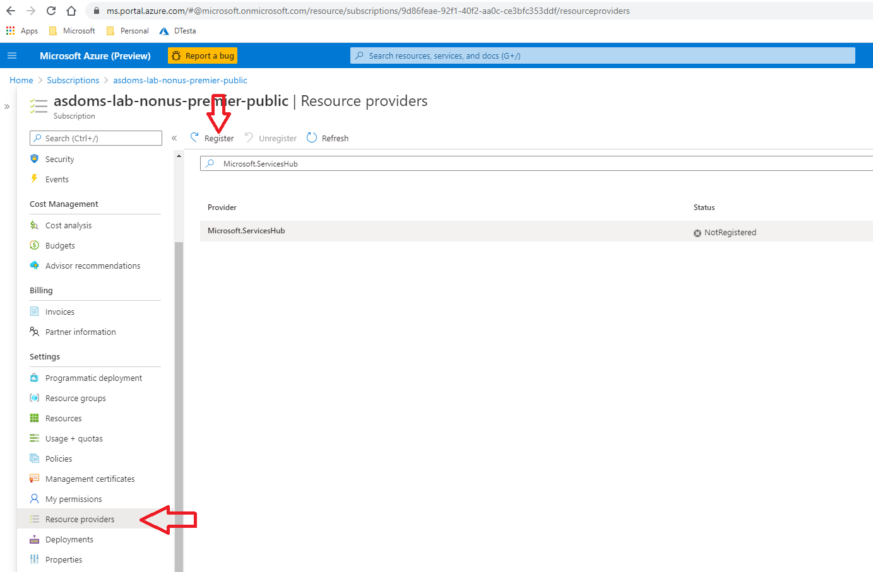The height and width of the screenshot is (572, 873).
Task: Collapse the sidebar with double chevron
Action: pos(174,138)
